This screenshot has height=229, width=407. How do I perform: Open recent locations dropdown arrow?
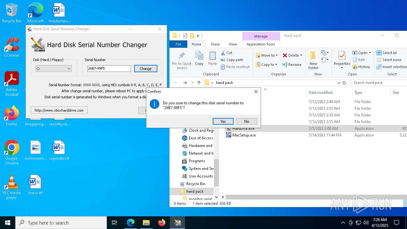pos(192,83)
